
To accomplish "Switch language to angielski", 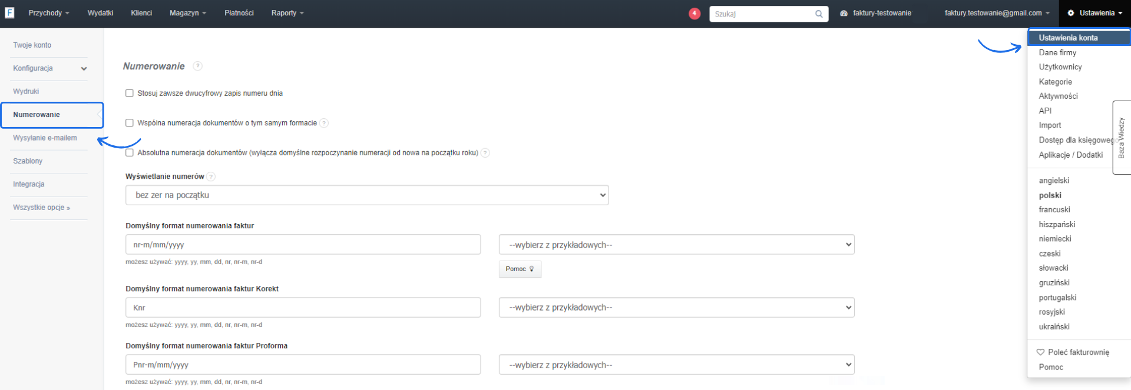I will [x=1054, y=181].
